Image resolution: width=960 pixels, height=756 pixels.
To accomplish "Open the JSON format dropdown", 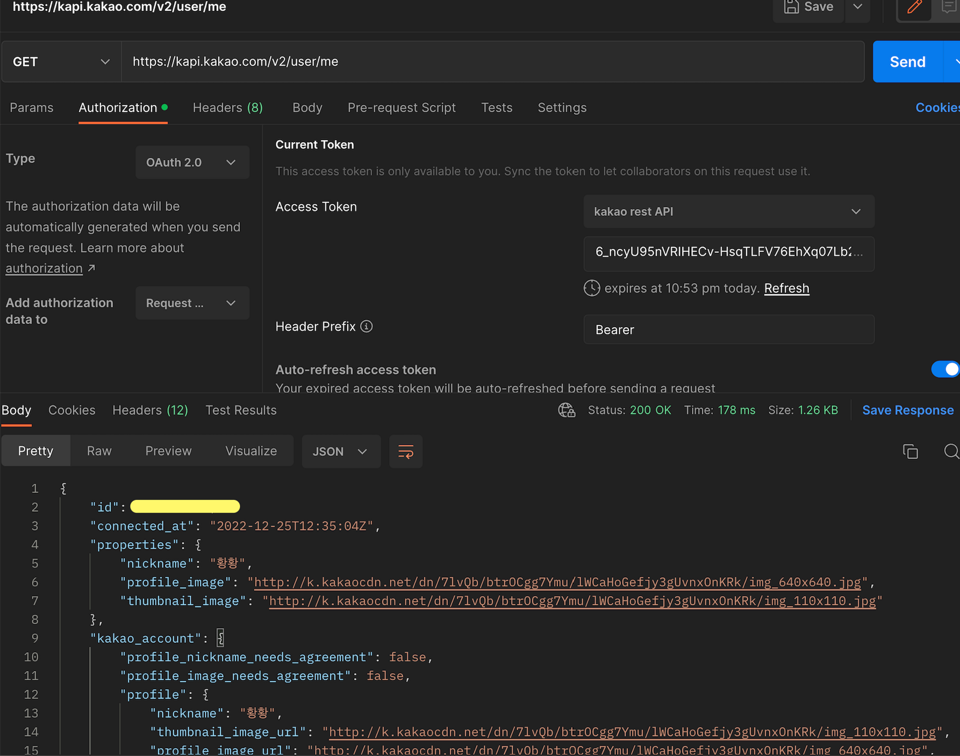I will (340, 451).
